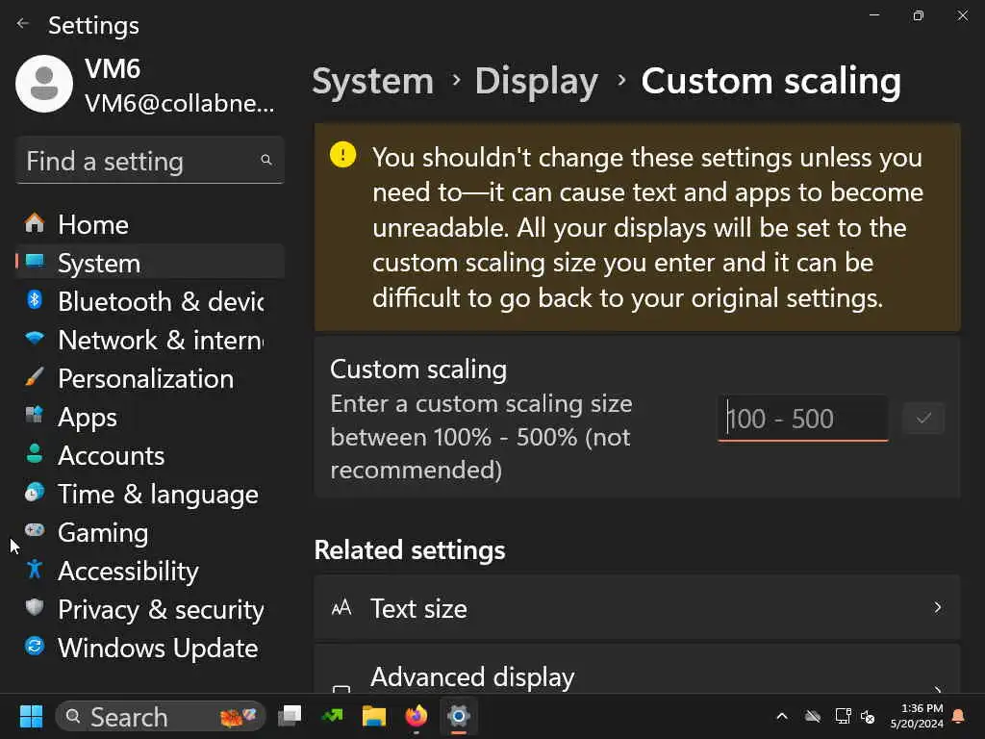Confirm custom scaling with the checkmark button
This screenshot has height=739, width=985.
point(923,419)
